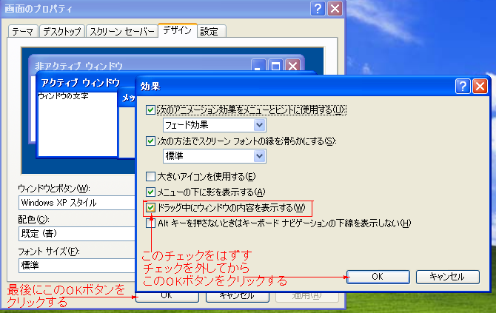This screenshot has width=496, height=313.
Task: Uncheck ドラッグ中にウィンドウの内容を表示する checkbox
Action: point(152,208)
